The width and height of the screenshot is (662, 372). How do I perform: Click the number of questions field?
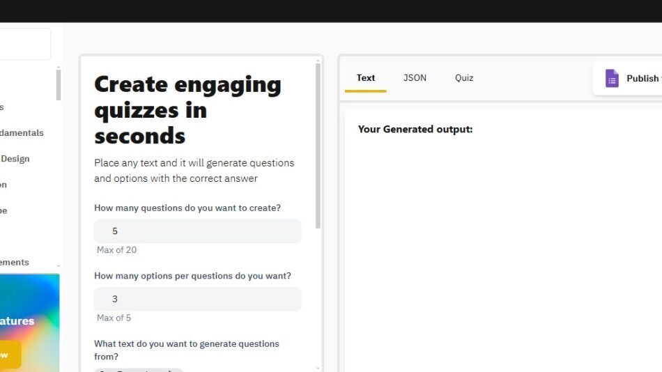coord(198,231)
